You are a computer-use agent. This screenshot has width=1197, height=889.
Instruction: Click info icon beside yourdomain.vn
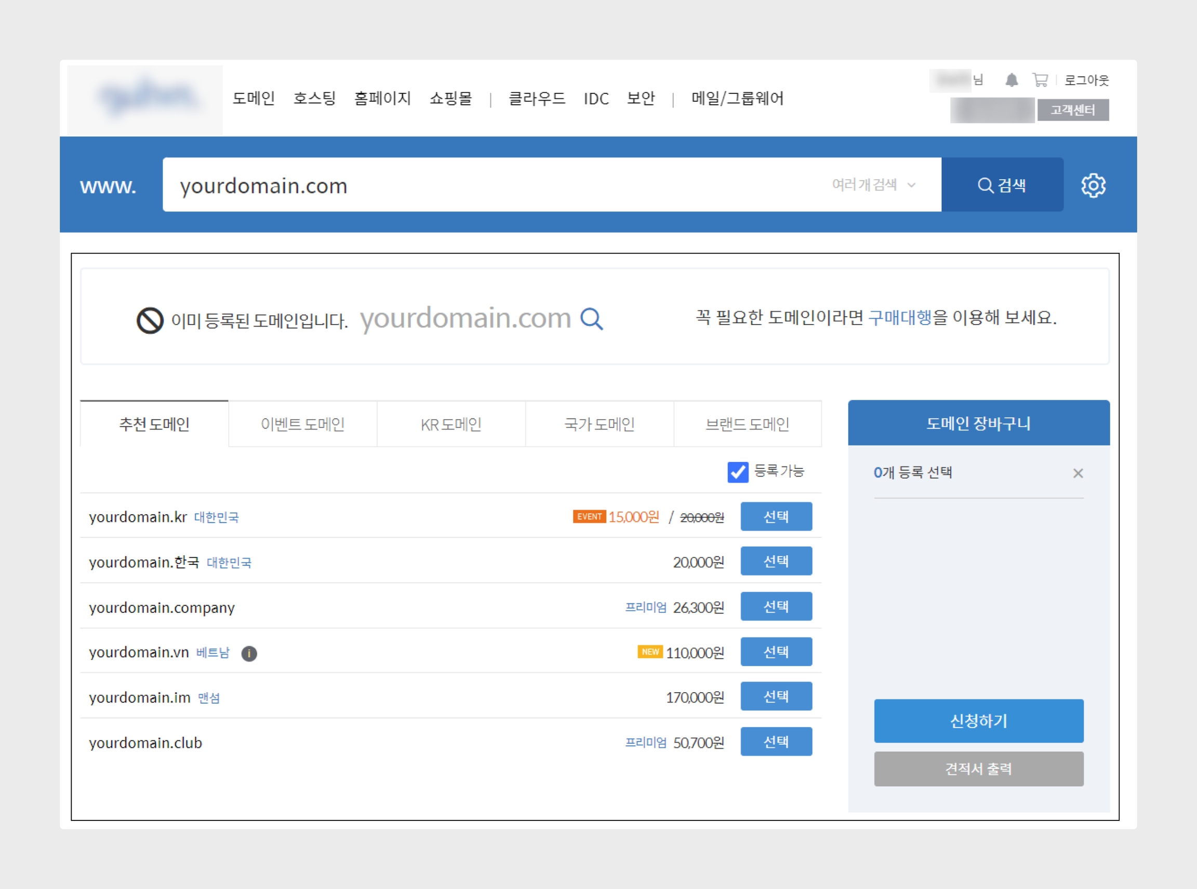(x=249, y=653)
